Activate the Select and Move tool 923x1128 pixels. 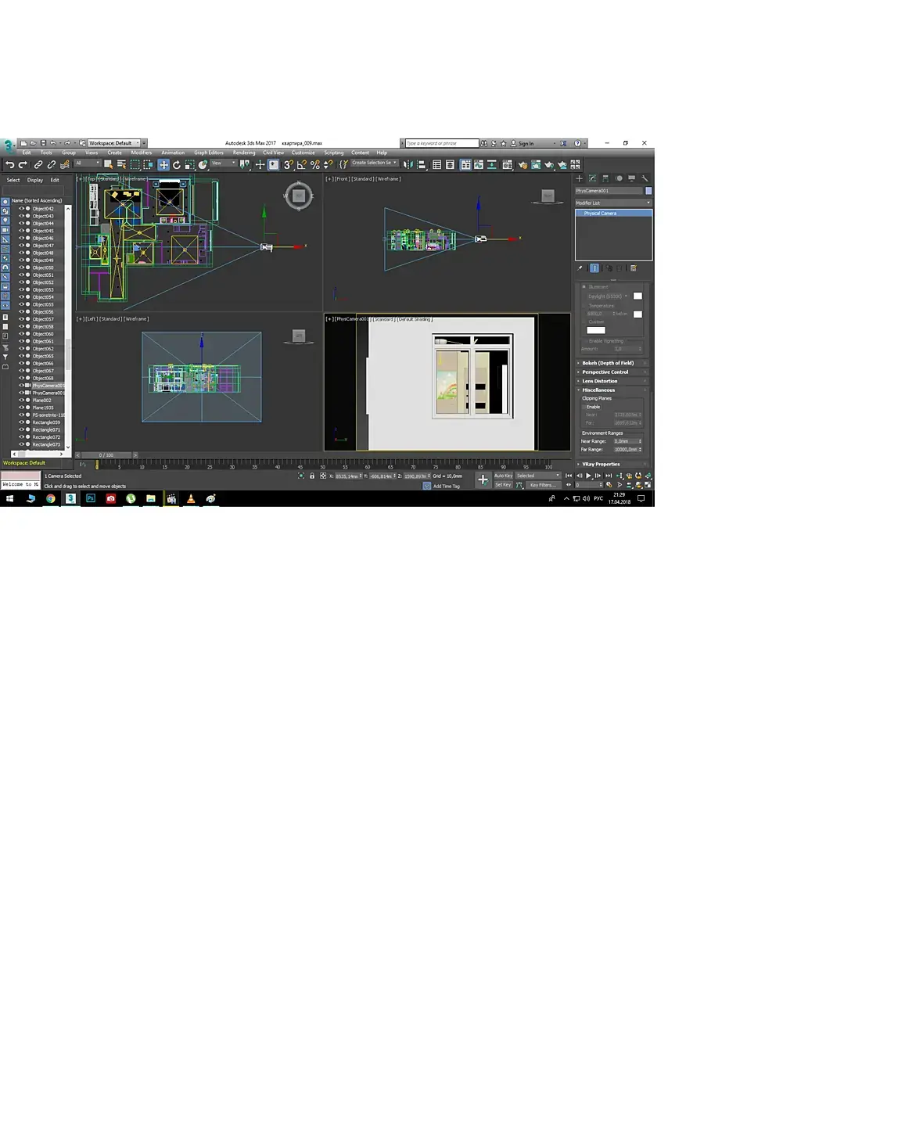pyautogui.click(x=163, y=165)
